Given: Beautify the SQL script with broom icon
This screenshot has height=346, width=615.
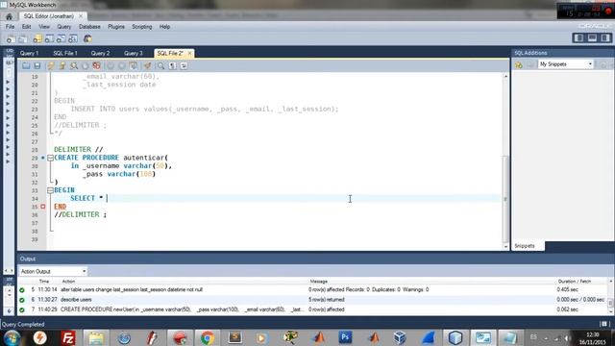Looking at the screenshot, I should coord(147,66).
